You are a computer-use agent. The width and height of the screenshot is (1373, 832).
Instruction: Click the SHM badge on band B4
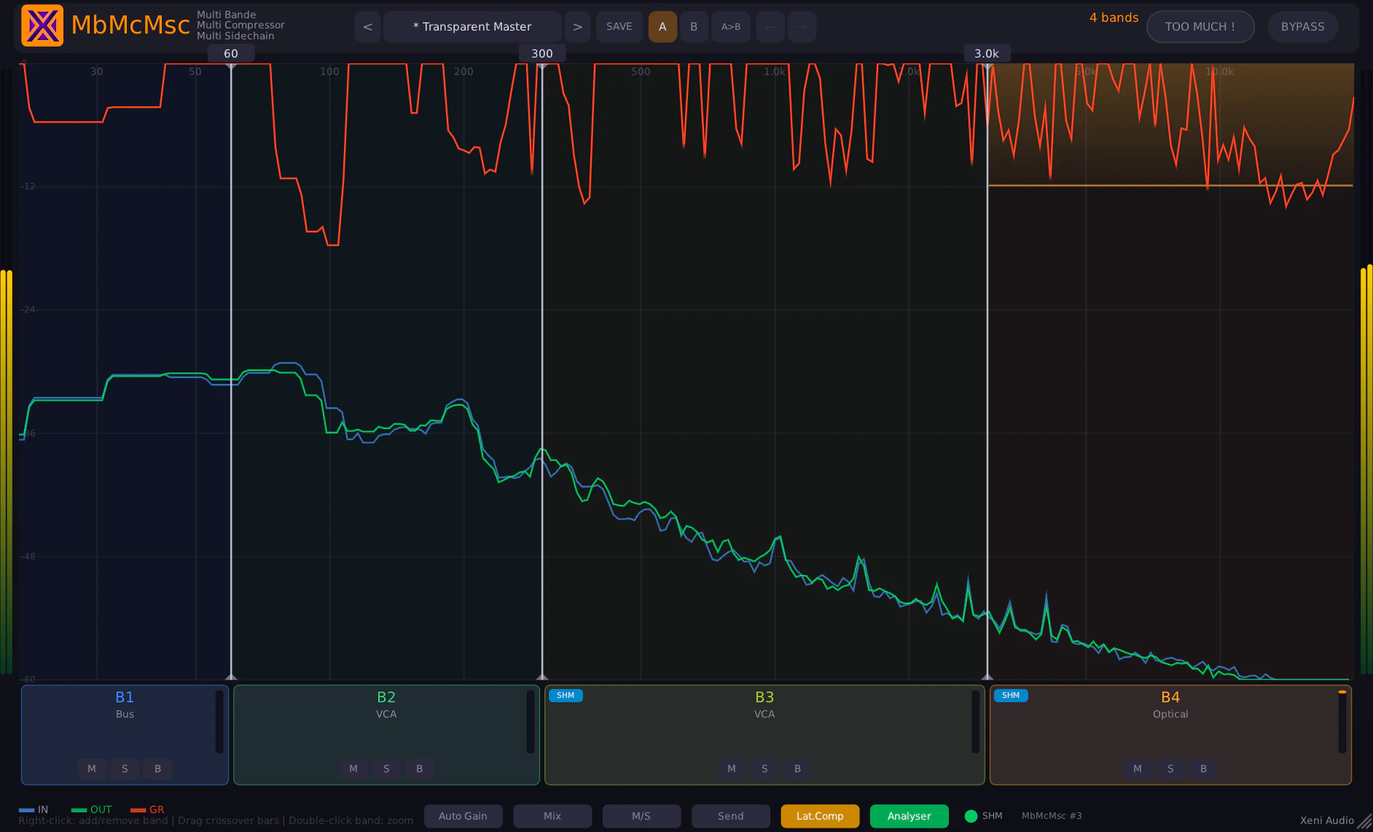click(x=1012, y=696)
